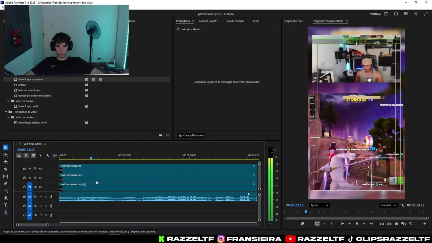Select the Razor tool
Image resolution: width=432 pixels, height=243 pixels.
tap(5, 169)
